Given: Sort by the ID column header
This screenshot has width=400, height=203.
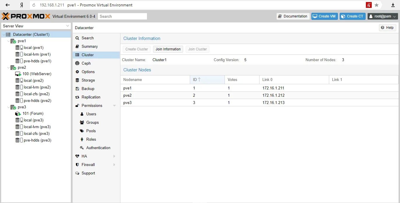Looking at the screenshot, I should 207,80.
